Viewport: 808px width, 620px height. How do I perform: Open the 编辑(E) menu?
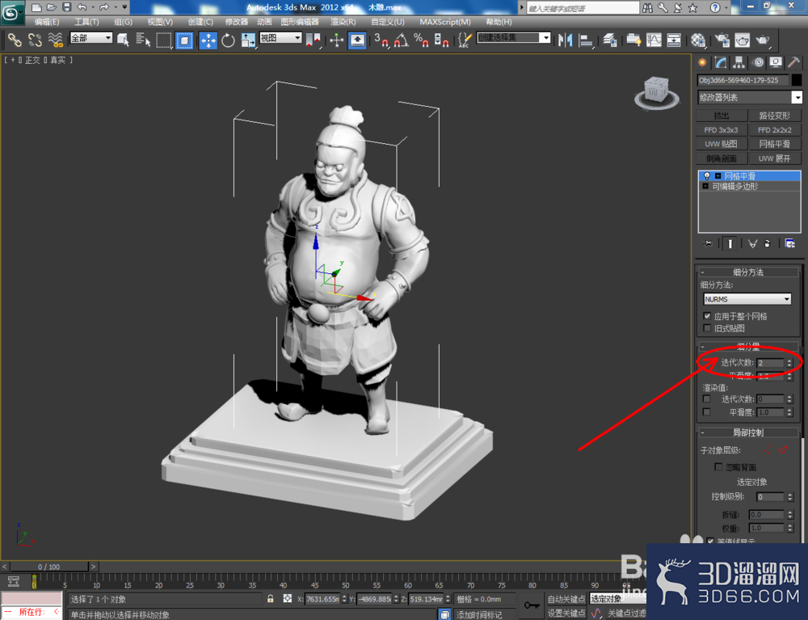click(46, 22)
